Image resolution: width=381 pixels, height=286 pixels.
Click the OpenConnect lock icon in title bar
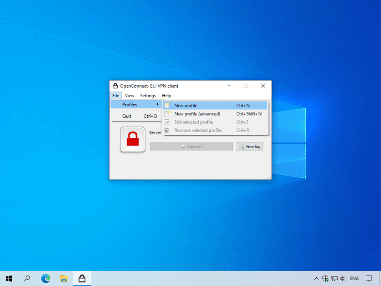pos(115,86)
